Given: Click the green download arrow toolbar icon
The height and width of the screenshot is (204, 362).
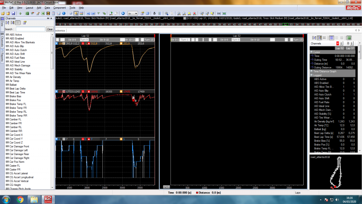Looking at the screenshot, I should click(x=20, y=13).
